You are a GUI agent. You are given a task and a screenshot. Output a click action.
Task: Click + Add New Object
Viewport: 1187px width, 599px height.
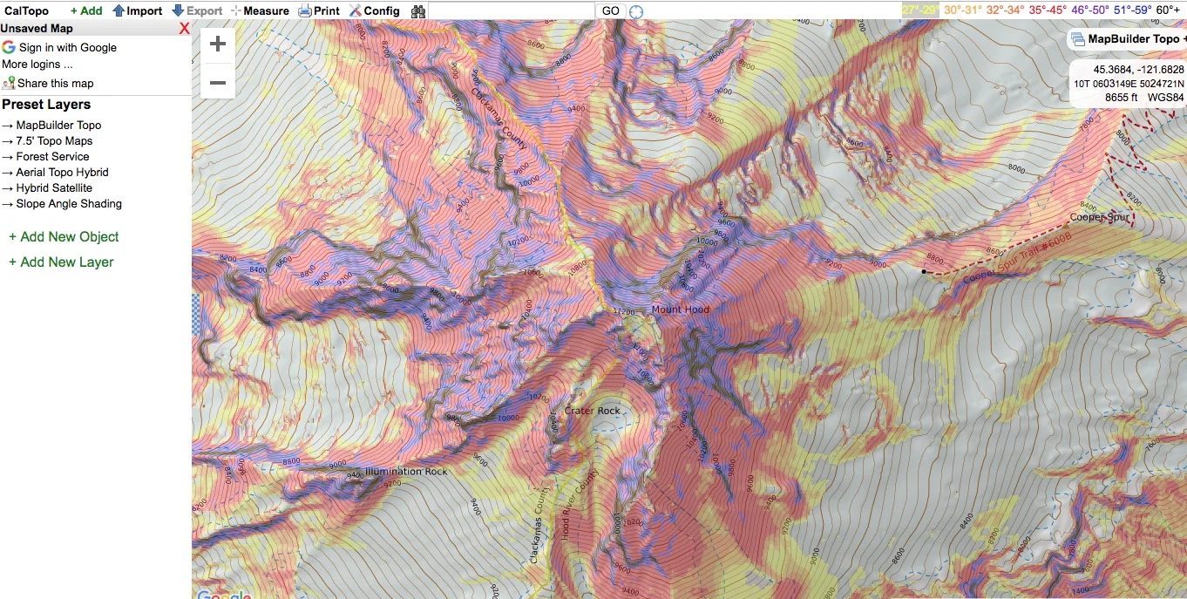[64, 237]
